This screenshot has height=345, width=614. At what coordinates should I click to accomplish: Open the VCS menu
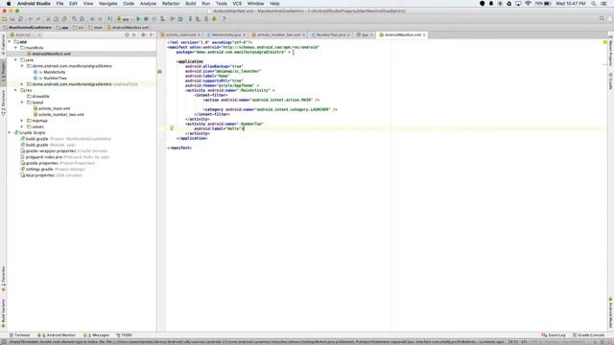[237, 4]
